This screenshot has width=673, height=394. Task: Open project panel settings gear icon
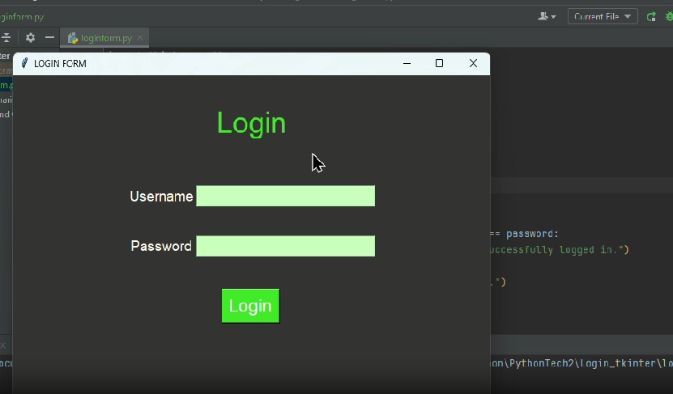click(30, 37)
